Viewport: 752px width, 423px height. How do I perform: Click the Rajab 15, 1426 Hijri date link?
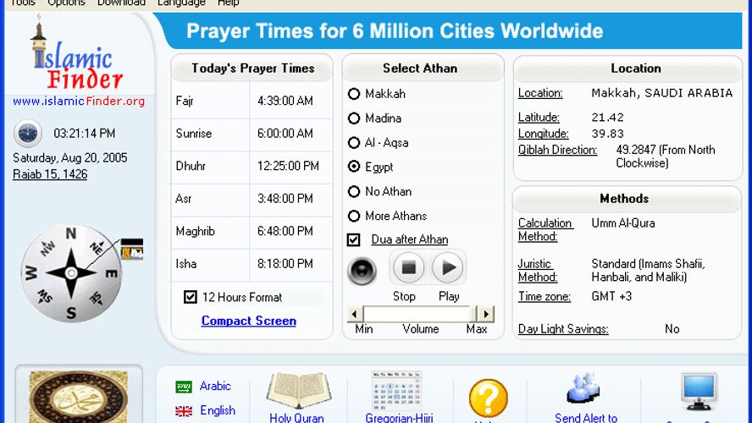point(50,174)
